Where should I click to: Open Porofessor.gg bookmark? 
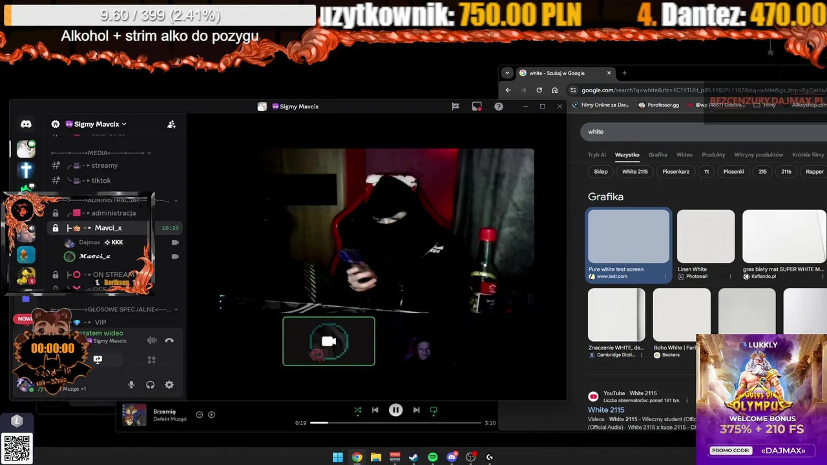tap(659, 105)
